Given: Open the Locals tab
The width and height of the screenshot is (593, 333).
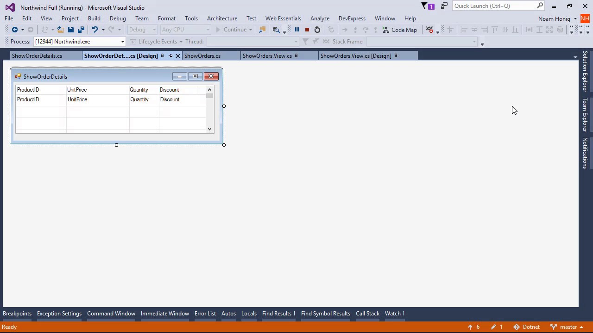Looking at the screenshot, I should [x=249, y=314].
